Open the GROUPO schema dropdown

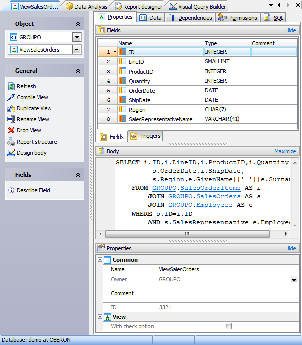(x=77, y=37)
